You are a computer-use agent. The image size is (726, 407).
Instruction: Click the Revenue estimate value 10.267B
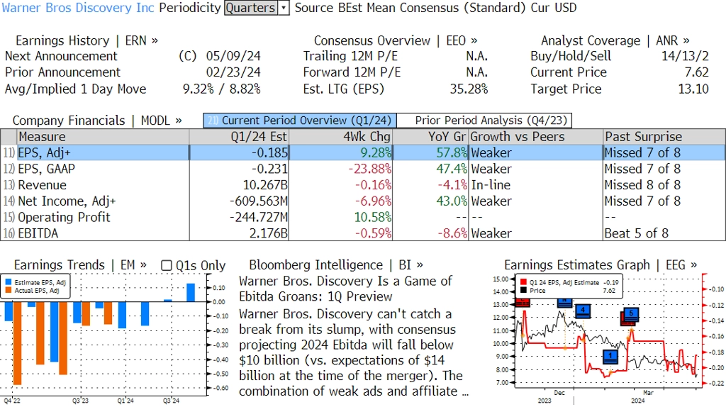265,185
